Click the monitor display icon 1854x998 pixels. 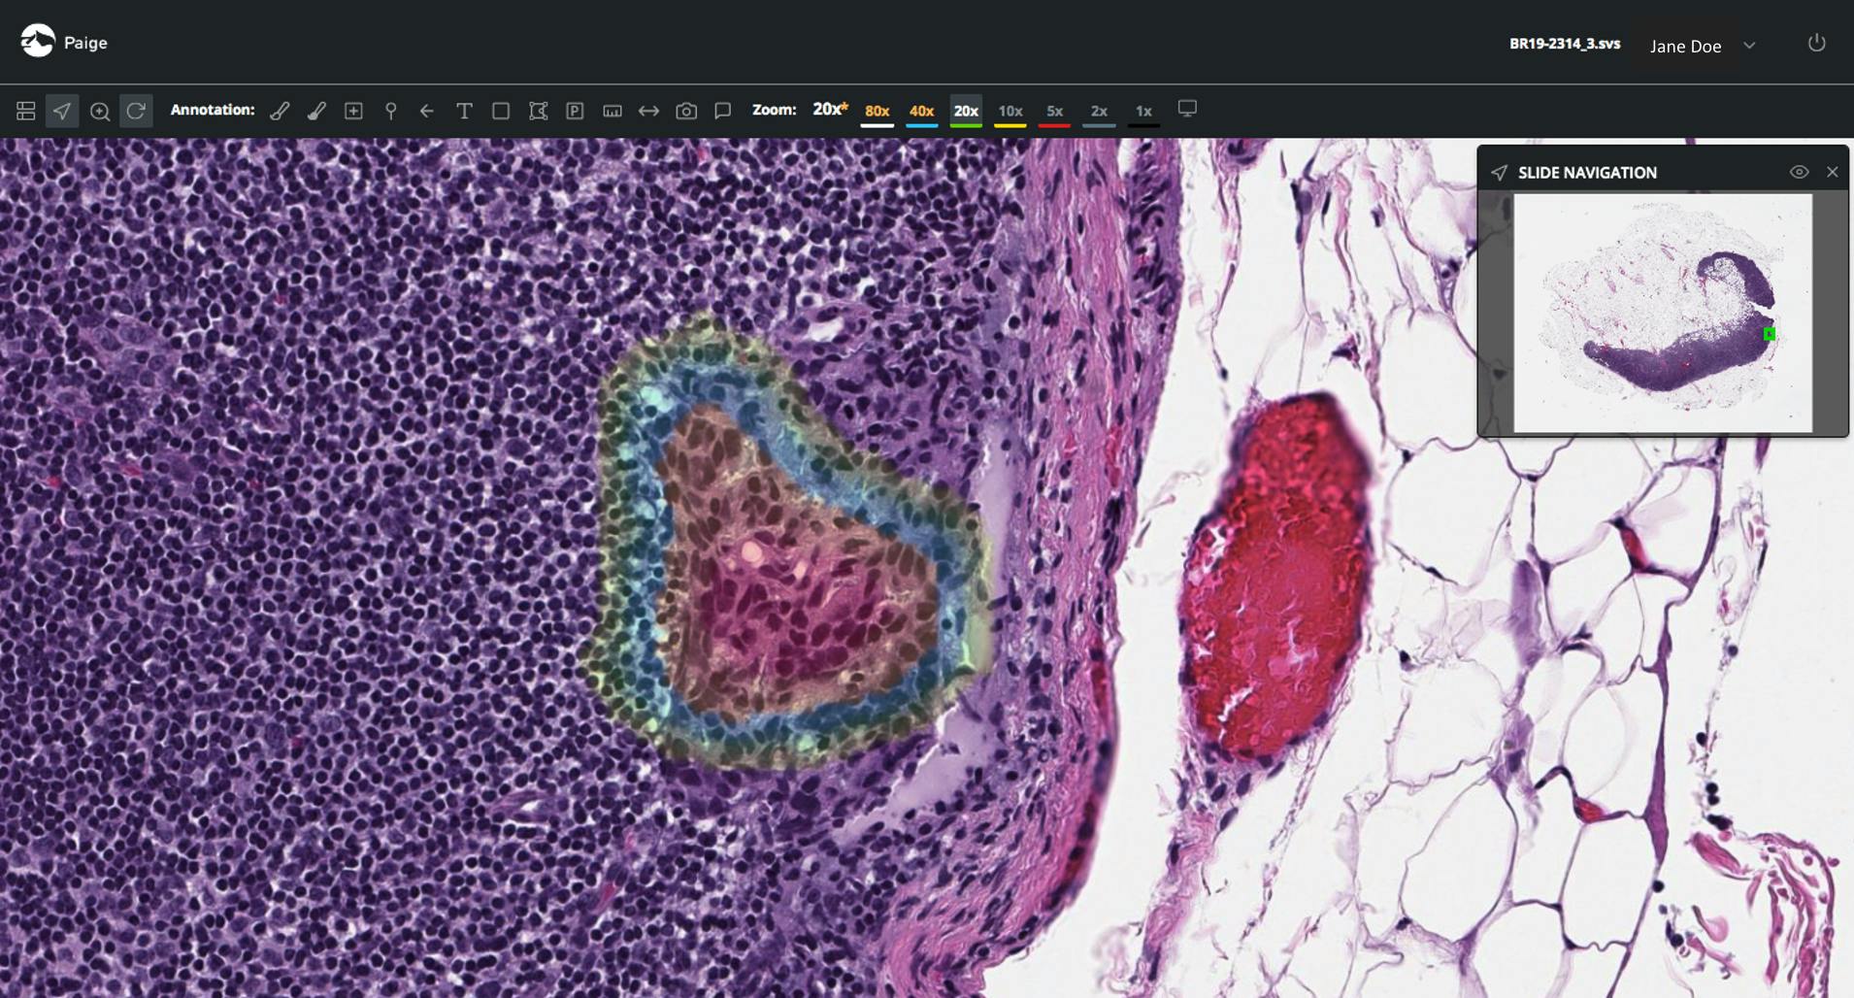click(1187, 109)
